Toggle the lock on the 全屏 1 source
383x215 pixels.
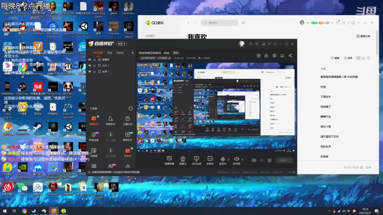[x=94, y=71]
